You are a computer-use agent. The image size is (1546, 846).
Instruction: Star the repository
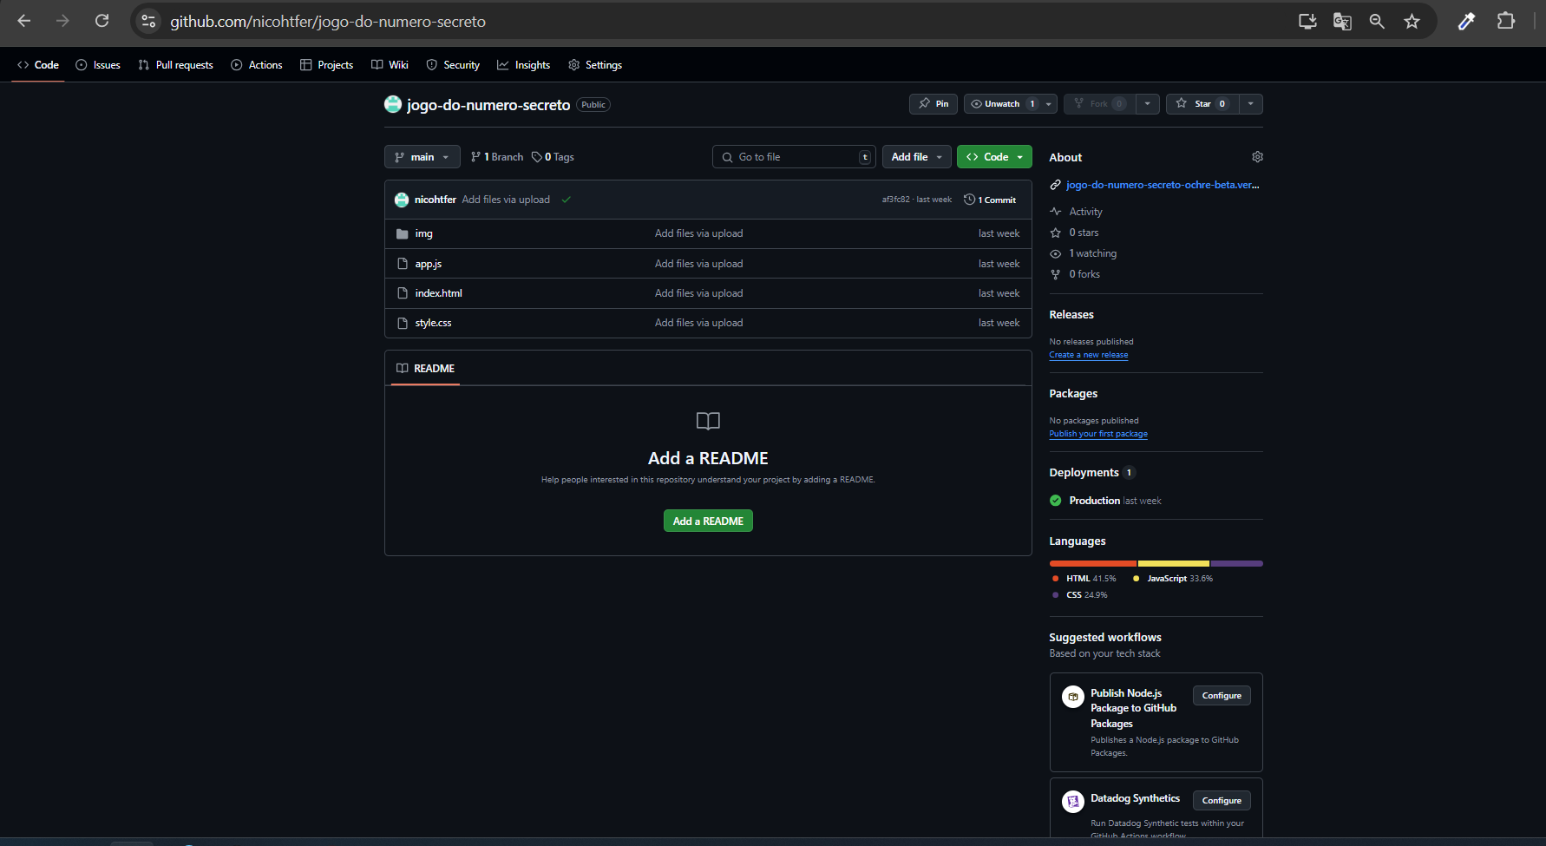pyautogui.click(x=1202, y=104)
